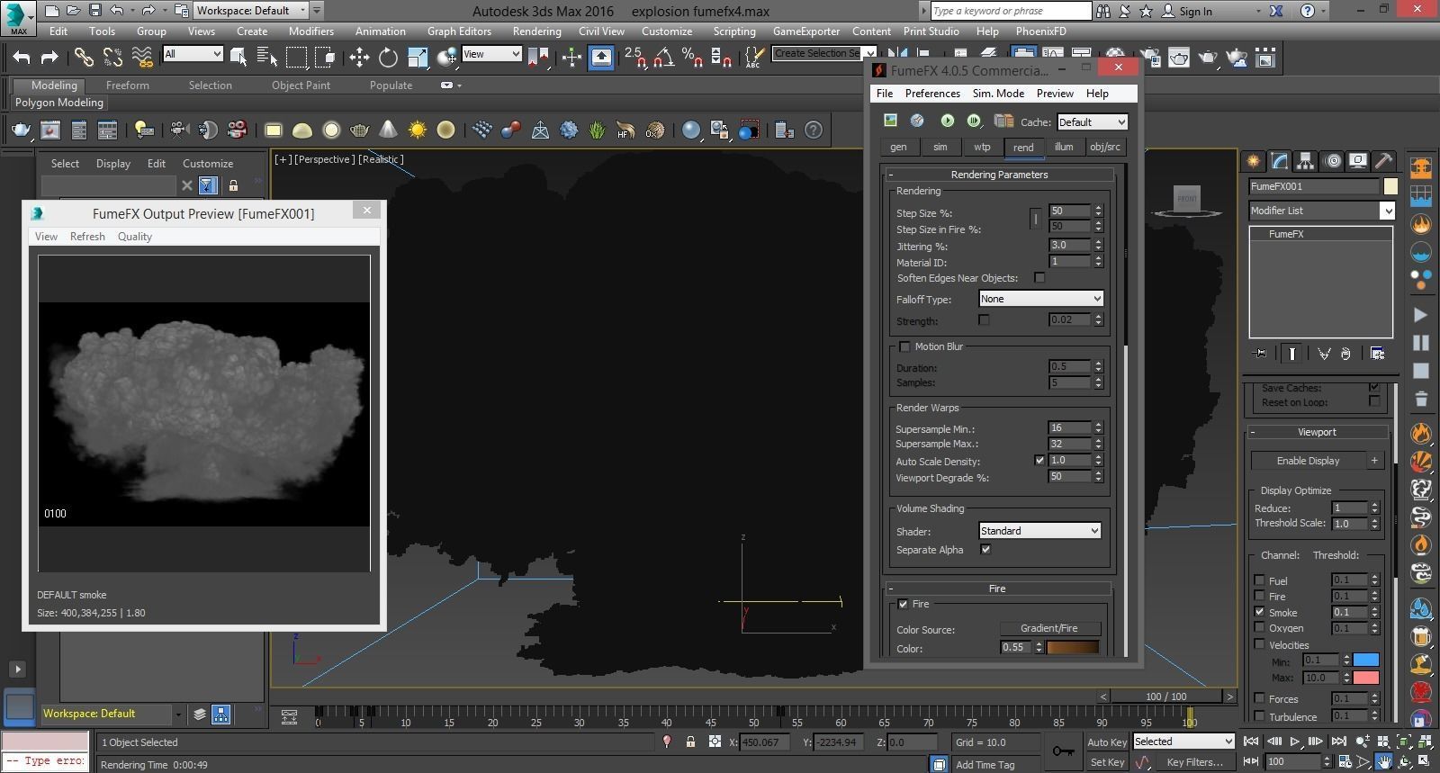This screenshot has height=773, width=1440.
Task: Open the Workspace Default dropdown in title bar
Action: point(252,11)
